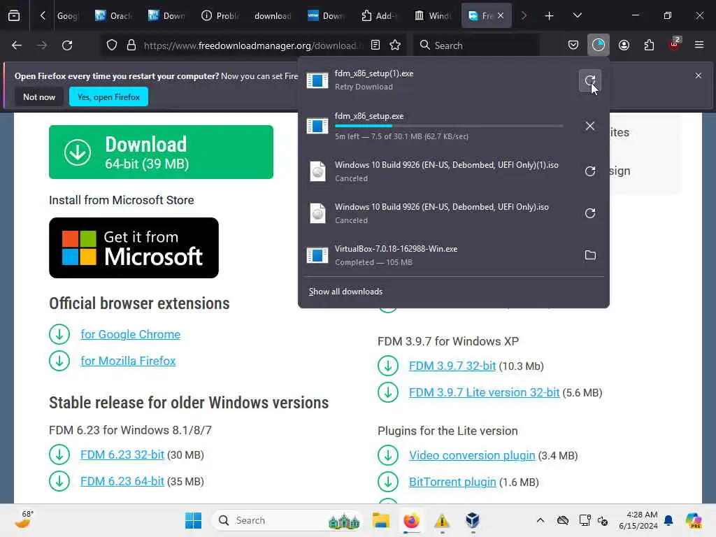Open weather widget showing 68°
Image resolution: width=716 pixels, height=537 pixels.
pos(24,520)
